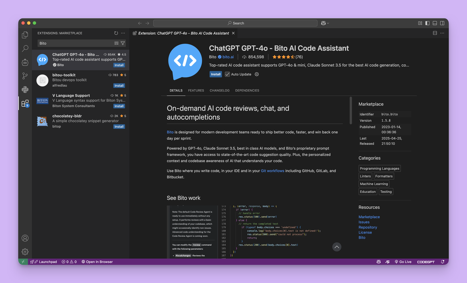Refresh the extensions marketplace list
This screenshot has width=467, height=283.
pos(116,33)
